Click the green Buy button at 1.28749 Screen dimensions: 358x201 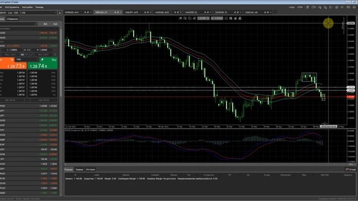click(x=43, y=63)
